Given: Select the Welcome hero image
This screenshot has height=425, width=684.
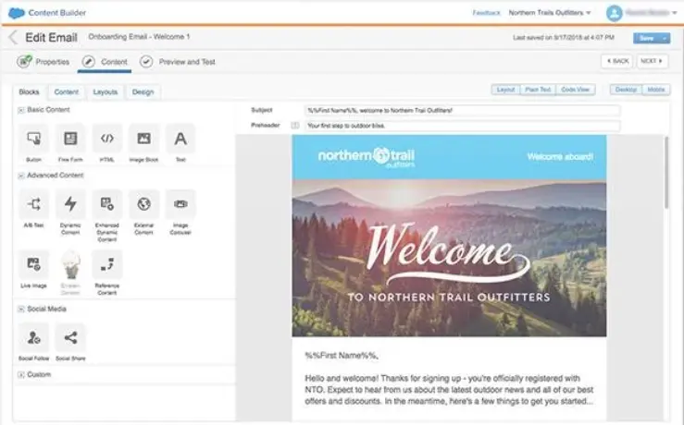Looking at the screenshot, I should 449,258.
